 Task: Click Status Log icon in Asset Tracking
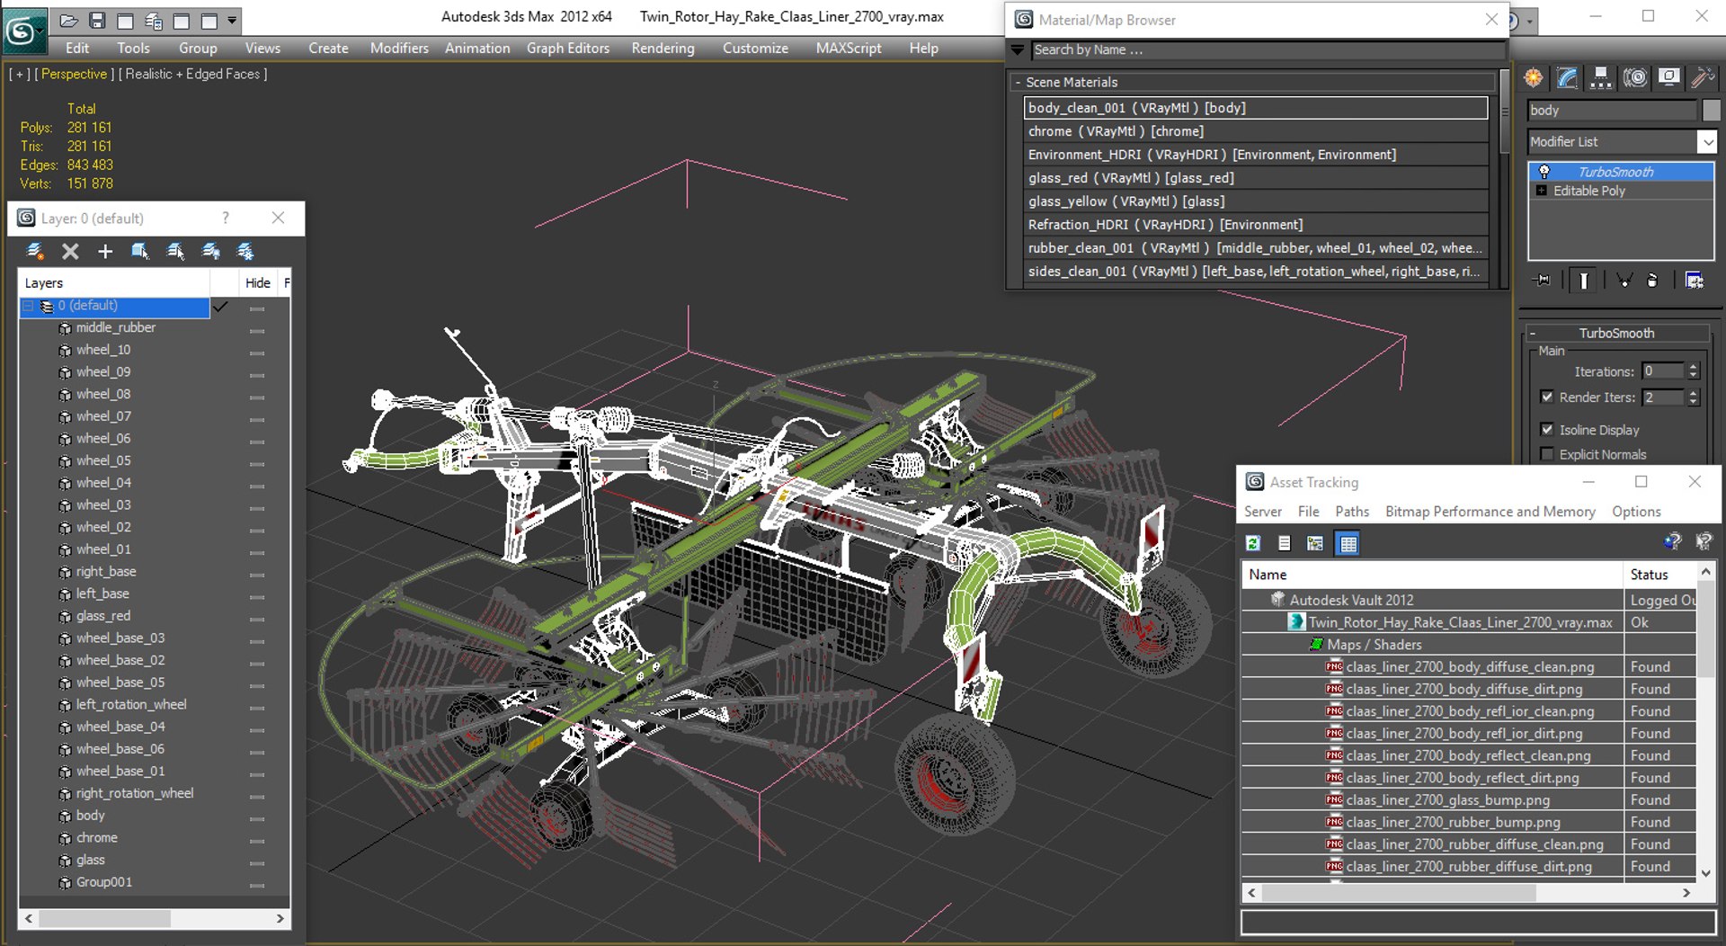click(1285, 543)
